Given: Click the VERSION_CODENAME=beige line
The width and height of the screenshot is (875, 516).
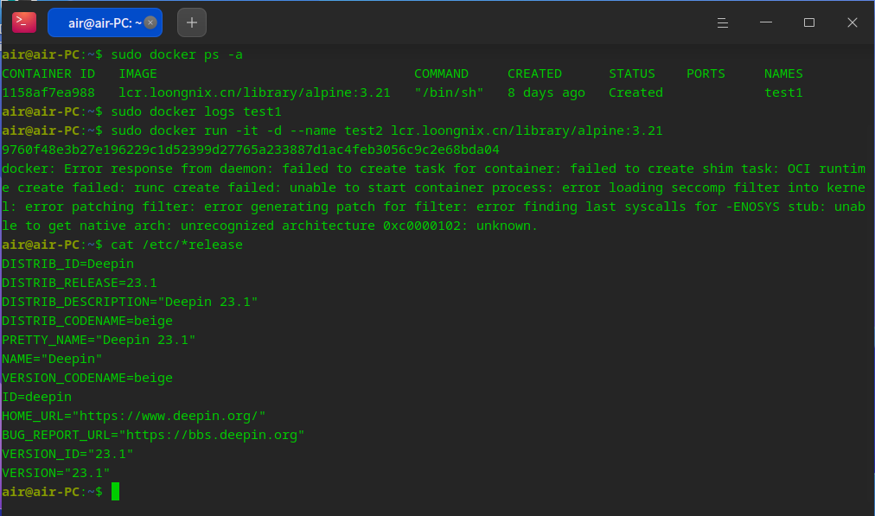Looking at the screenshot, I should coord(87,378).
